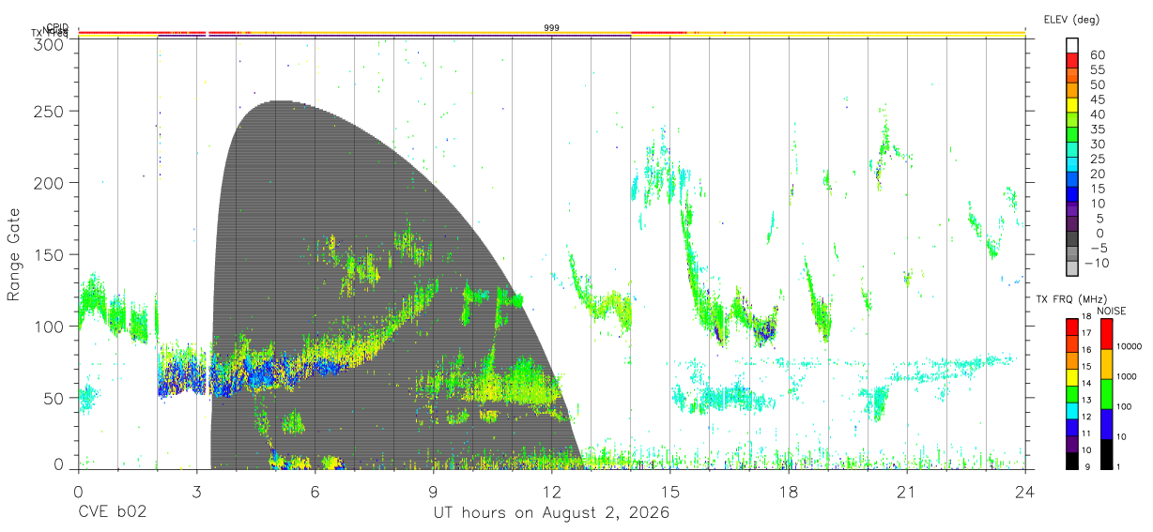Image resolution: width=1153 pixels, height=532 pixels.
Task: Click the "1000" label on NOISE colorbar
Action: [x=1128, y=376]
